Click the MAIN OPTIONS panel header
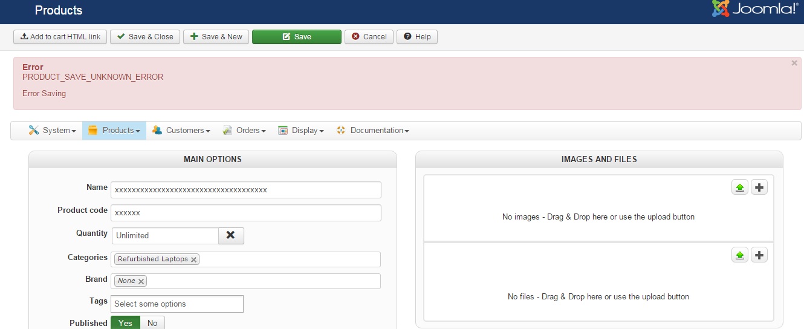This screenshot has width=804, height=329. pos(213,160)
